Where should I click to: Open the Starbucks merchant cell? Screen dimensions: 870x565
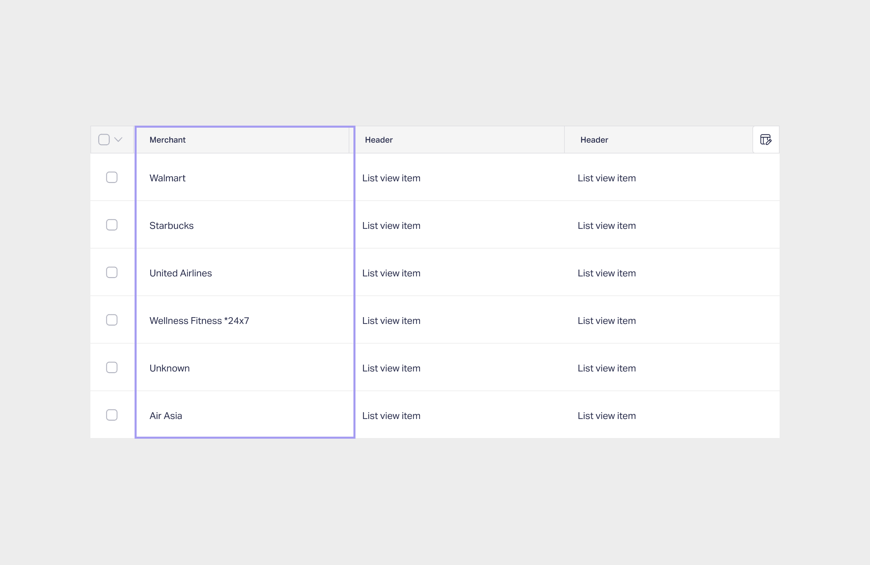[171, 226]
